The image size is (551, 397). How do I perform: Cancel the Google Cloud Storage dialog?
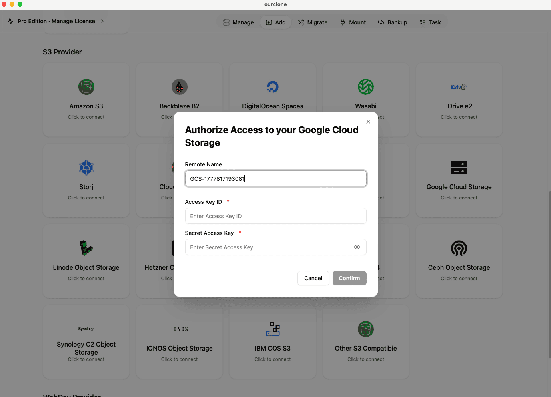click(x=313, y=278)
